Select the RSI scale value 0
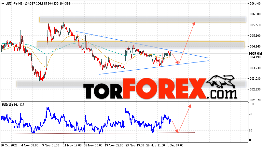The width and height of the screenshot is (263, 149). pyautogui.click(x=250, y=140)
